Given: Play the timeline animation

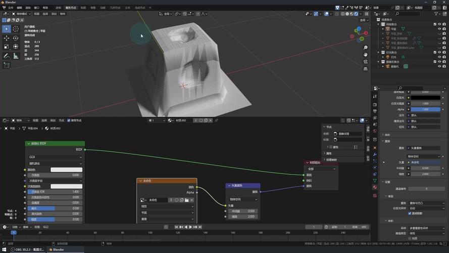Looking at the screenshot, I should 190,227.
